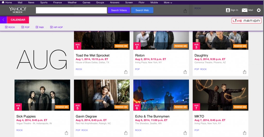The width and height of the screenshot is (264, 137).
Task: Click ROCK tag under Sick Puppies
Action: pos(20,130)
